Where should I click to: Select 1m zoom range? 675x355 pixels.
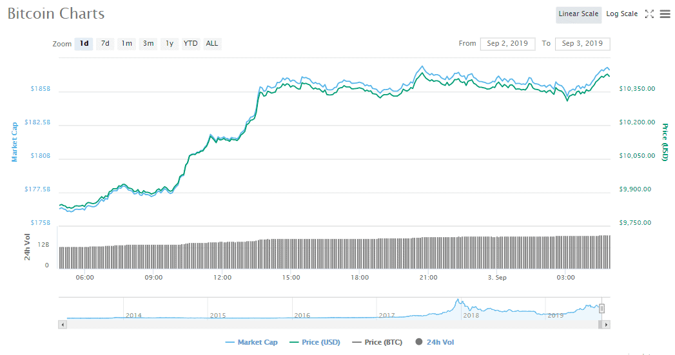tap(126, 43)
